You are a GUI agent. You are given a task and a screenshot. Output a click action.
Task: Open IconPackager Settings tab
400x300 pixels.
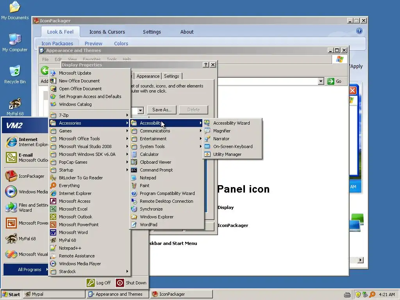(152, 32)
